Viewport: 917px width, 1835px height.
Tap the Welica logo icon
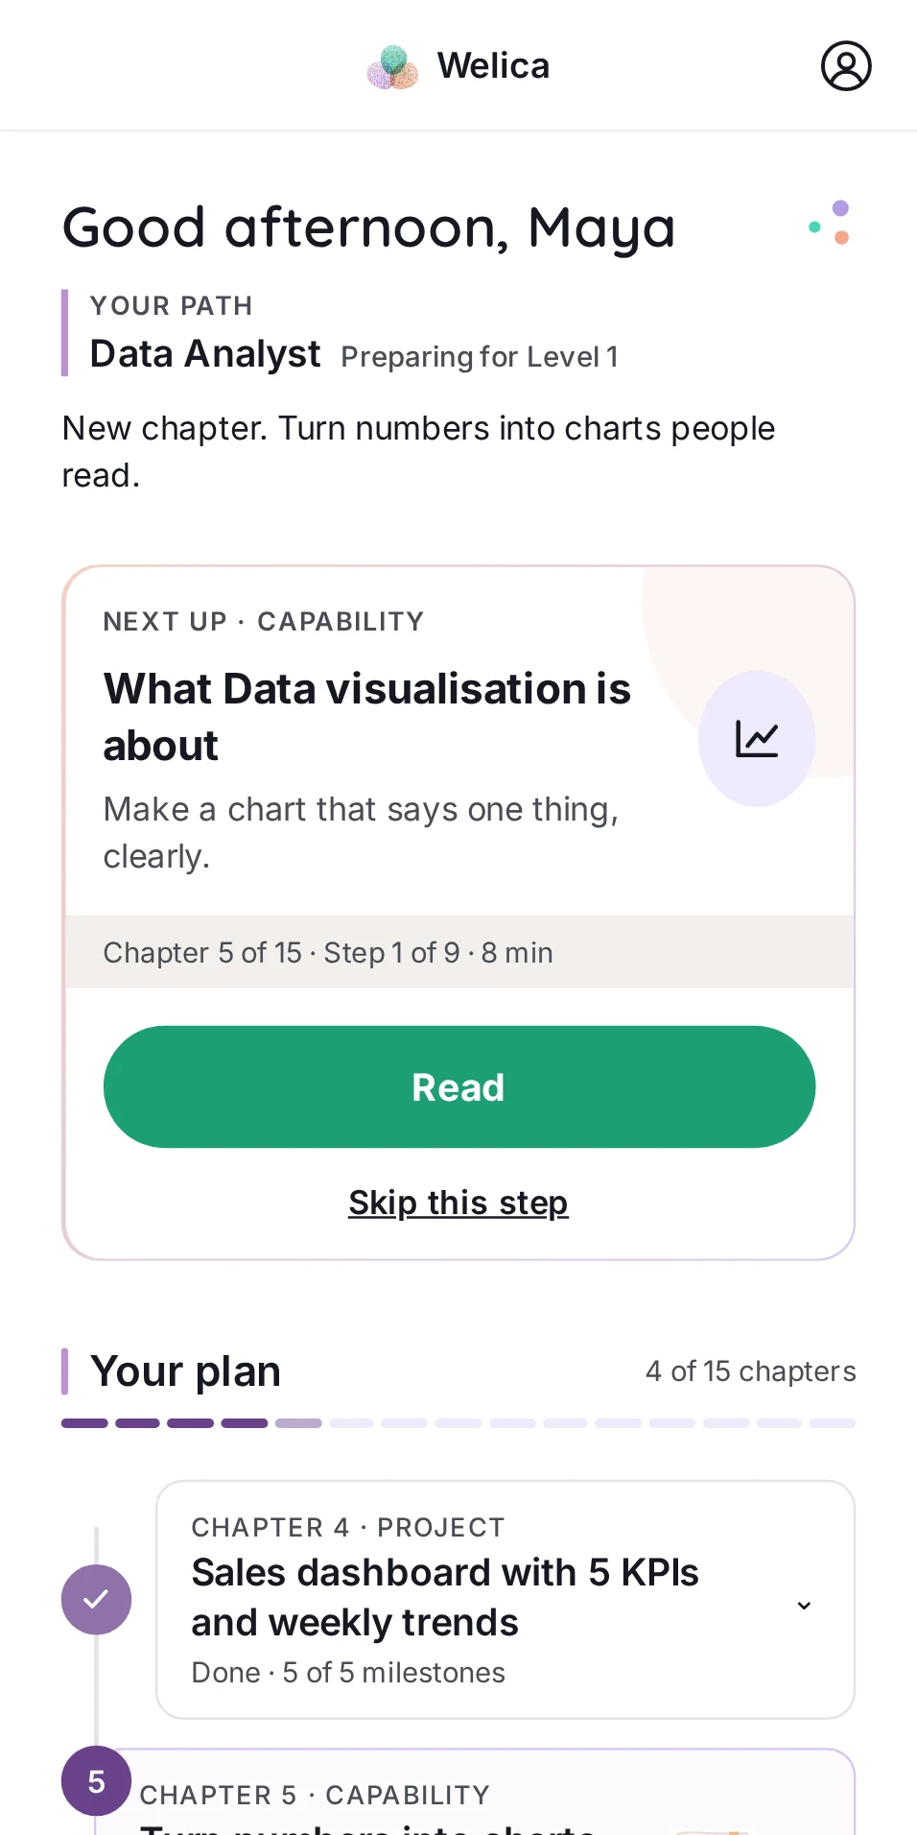point(393,67)
